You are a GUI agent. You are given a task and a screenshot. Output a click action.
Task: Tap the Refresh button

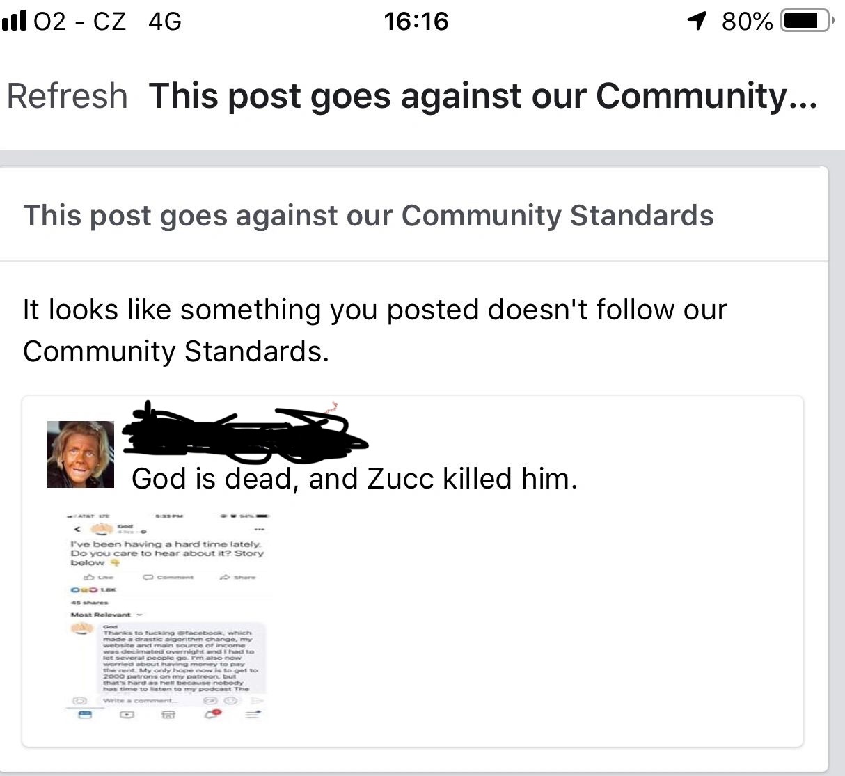(x=67, y=96)
